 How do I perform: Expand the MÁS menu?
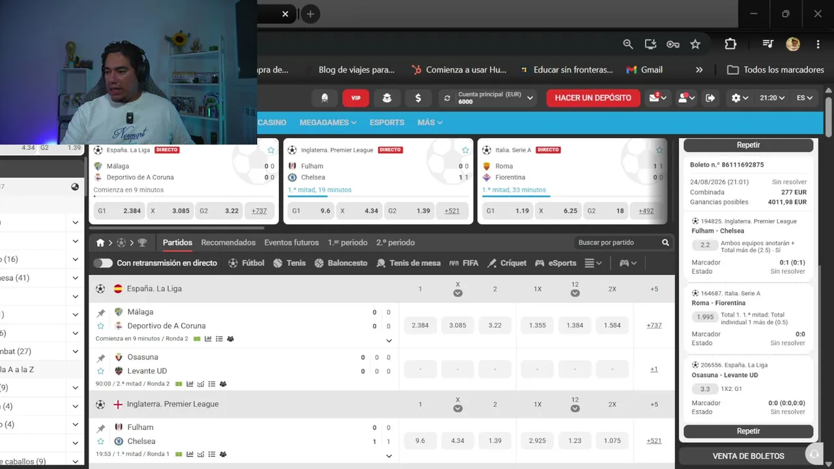click(430, 122)
